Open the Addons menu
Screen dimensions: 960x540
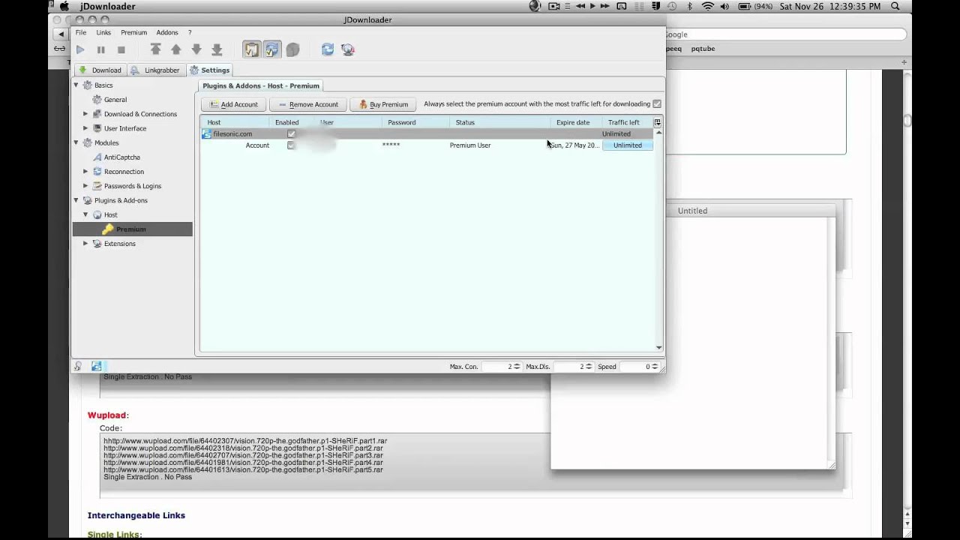tap(167, 33)
